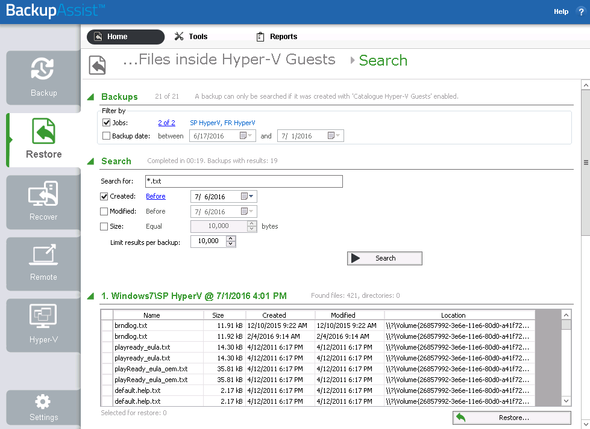Open the Hyper-V section in sidebar
590x429 pixels.
click(x=43, y=326)
